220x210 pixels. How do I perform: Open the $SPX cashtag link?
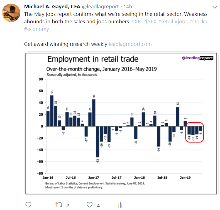[151, 21]
